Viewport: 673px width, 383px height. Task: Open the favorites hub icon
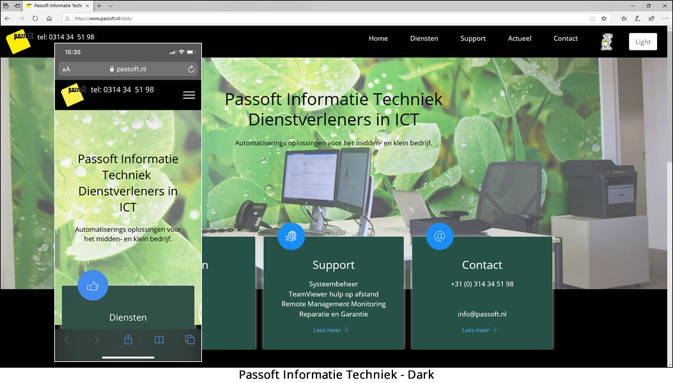[x=624, y=19]
